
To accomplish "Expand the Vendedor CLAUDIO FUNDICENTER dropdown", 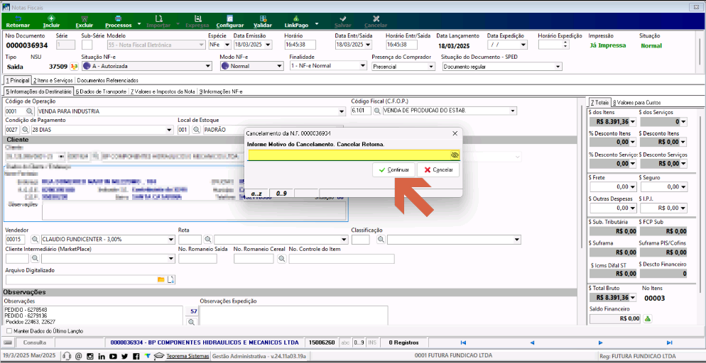I will (171, 240).
